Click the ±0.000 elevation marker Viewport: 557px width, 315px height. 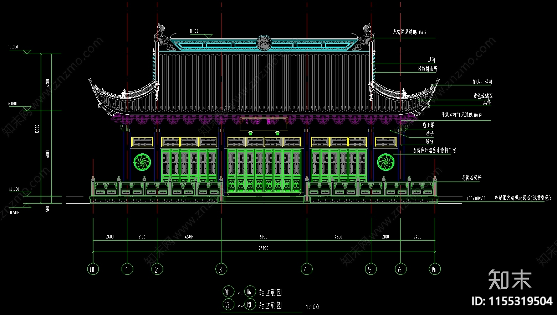pos(14,189)
